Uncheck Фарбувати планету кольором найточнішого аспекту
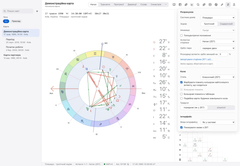The width and height of the screenshot is (240, 166). tap(181, 82)
